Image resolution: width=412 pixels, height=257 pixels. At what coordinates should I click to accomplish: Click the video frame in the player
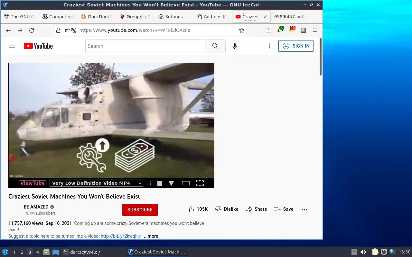[x=111, y=120]
